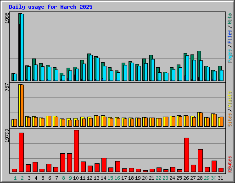Click the orange Sites bar for day 28
The image size is (235, 183).
(x=201, y=120)
